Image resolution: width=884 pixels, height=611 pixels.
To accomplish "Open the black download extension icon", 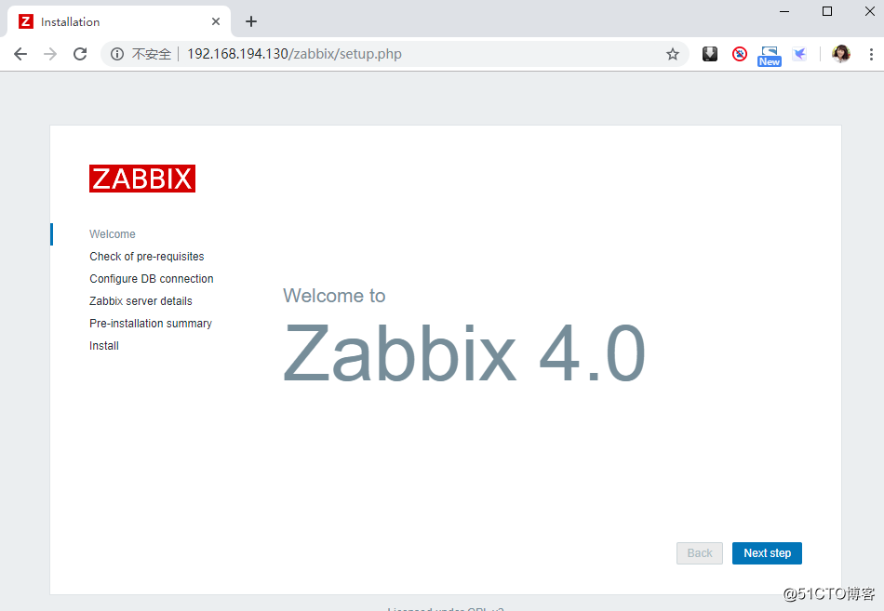I will pyautogui.click(x=710, y=54).
